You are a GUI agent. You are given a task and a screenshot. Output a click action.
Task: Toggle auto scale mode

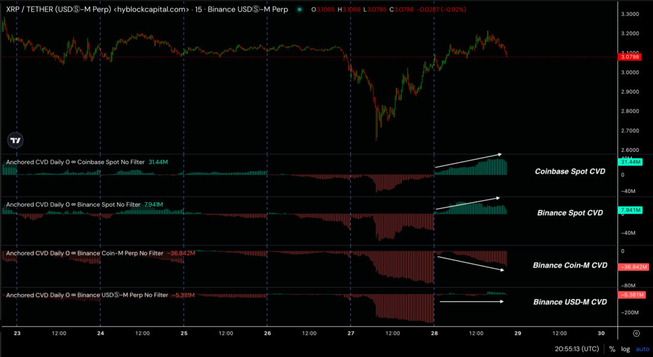[641, 349]
